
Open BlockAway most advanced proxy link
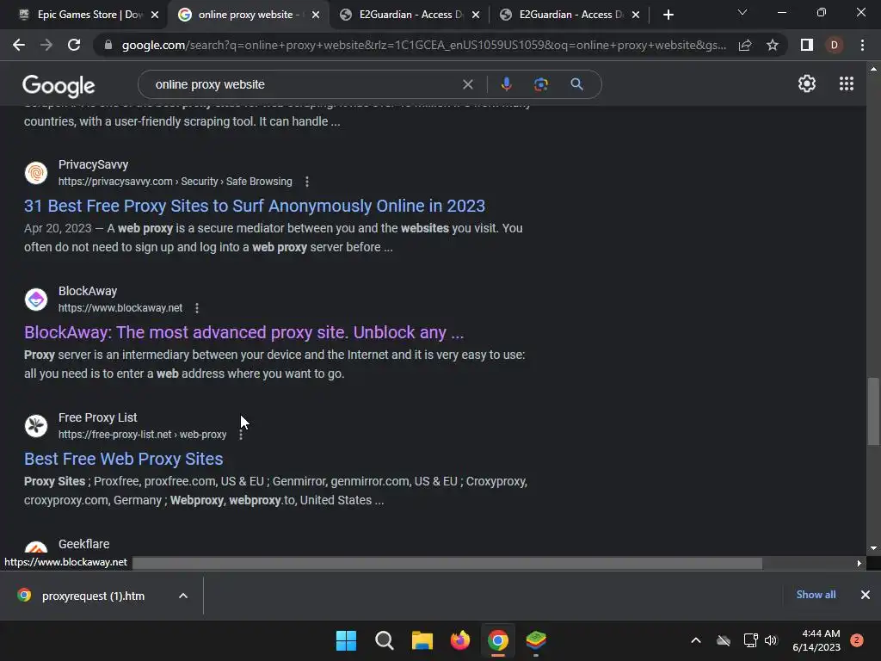(x=243, y=332)
